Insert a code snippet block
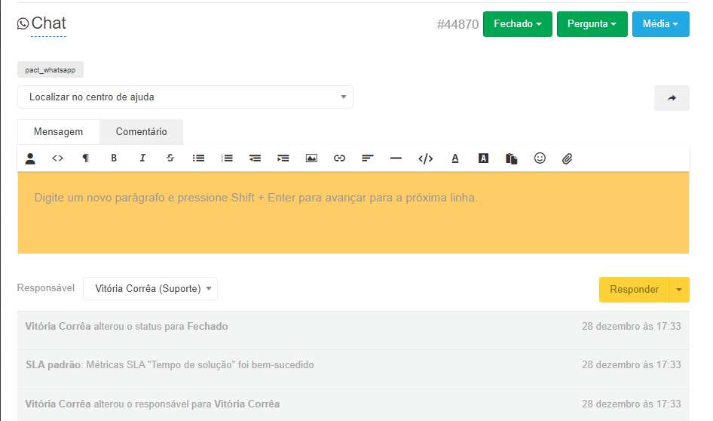Image resolution: width=713 pixels, height=421 pixels. [x=425, y=158]
